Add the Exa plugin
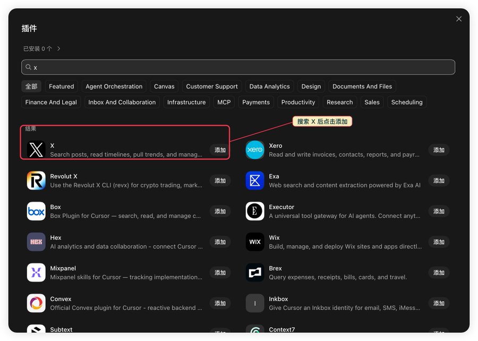This screenshot has width=478, height=341. 439,181
